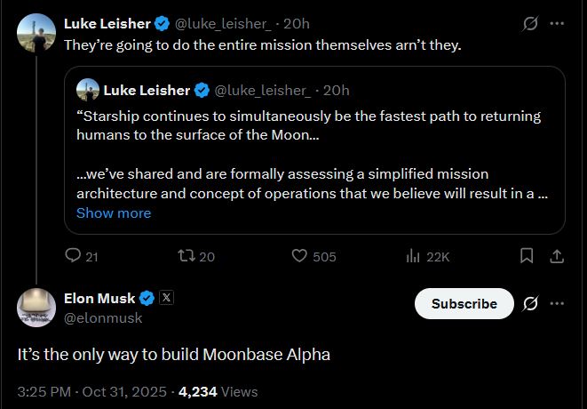The width and height of the screenshot is (587, 409).
Task: Share Luke Leisher's tweet
Action: coord(557,256)
